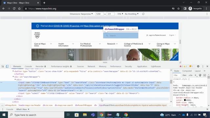This screenshot has width=210, height=118.
Task: Open DevTools customize three-dot menu
Action: [x=203, y=66]
